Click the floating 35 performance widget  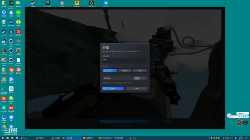coord(239,123)
